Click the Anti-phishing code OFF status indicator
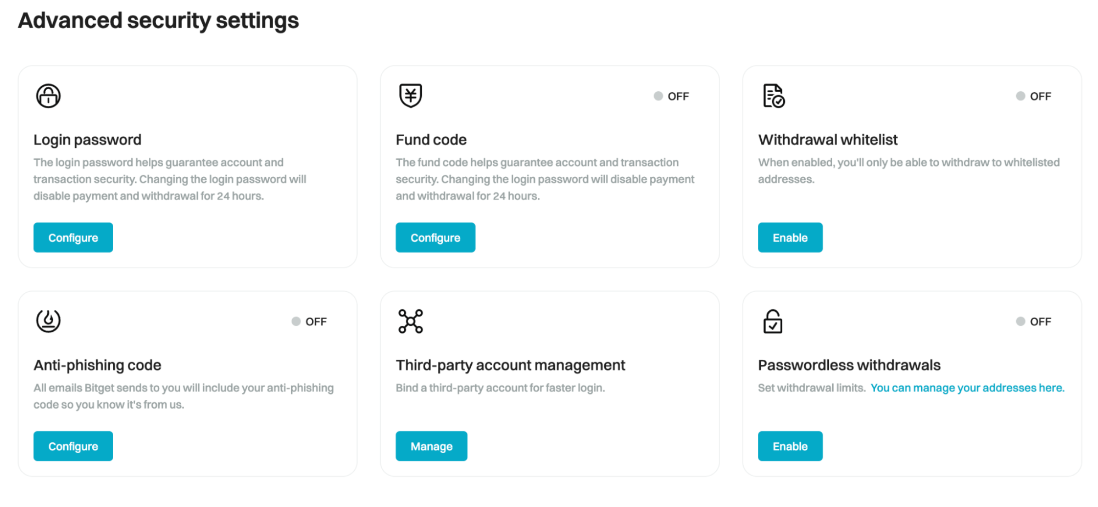 [309, 321]
